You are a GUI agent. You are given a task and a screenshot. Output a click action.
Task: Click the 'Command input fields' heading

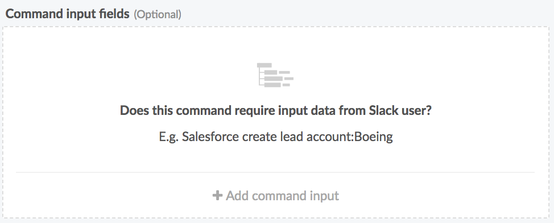pyautogui.click(x=68, y=14)
